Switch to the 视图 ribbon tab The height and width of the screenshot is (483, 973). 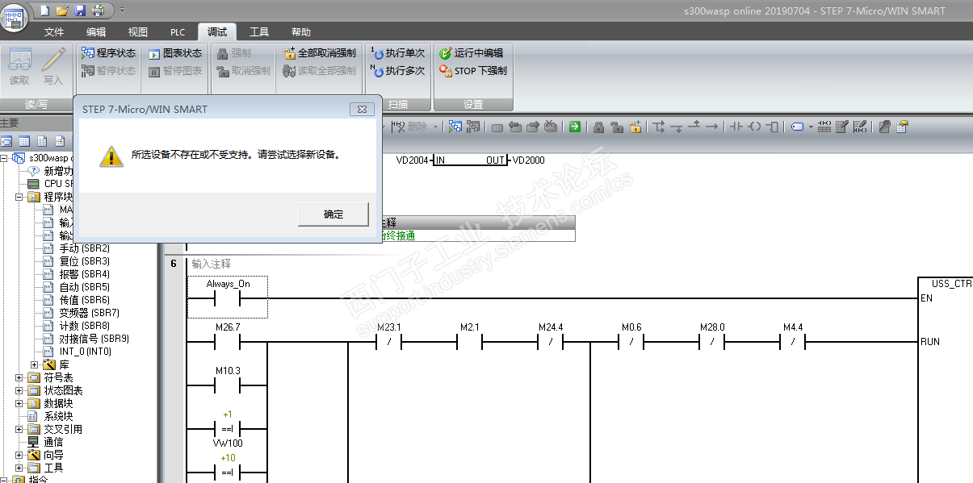[x=138, y=32]
